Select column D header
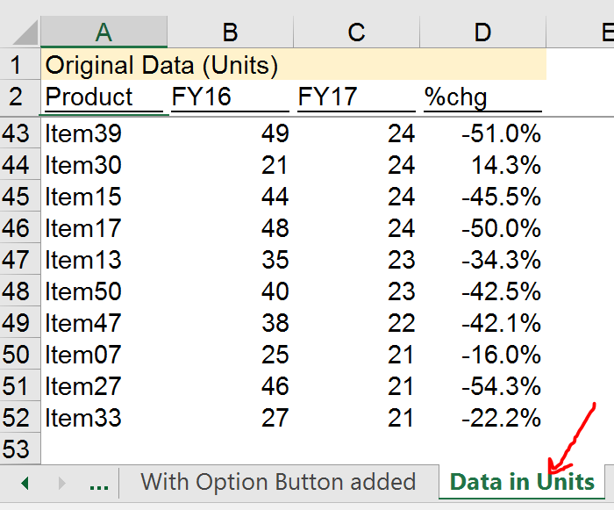This screenshot has width=614, height=510. (x=482, y=32)
